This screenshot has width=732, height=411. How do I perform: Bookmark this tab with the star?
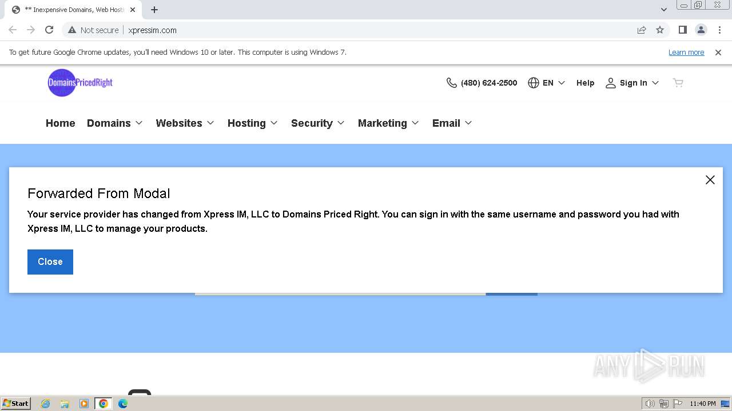coord(660,30)
